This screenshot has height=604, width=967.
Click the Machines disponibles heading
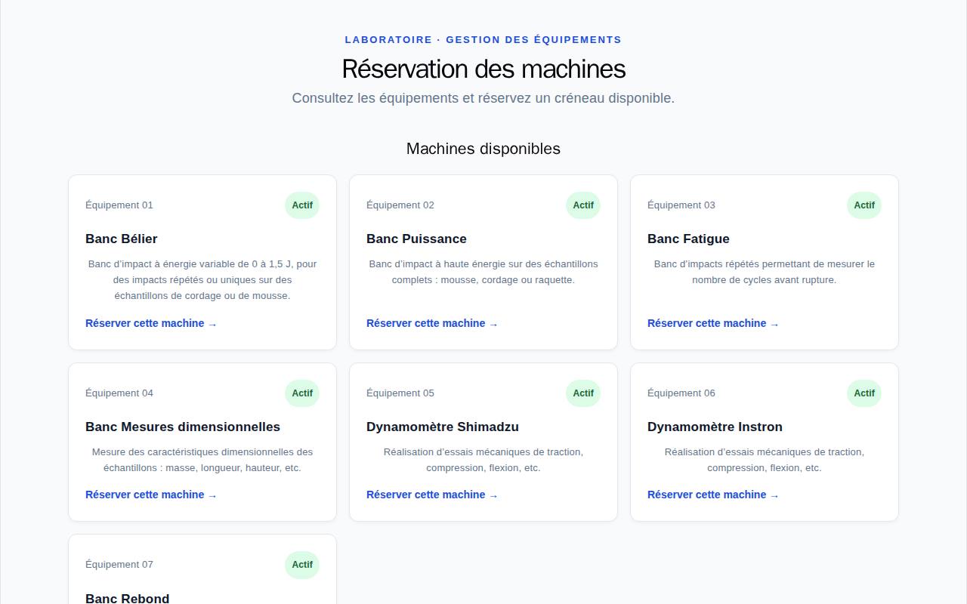483,149
